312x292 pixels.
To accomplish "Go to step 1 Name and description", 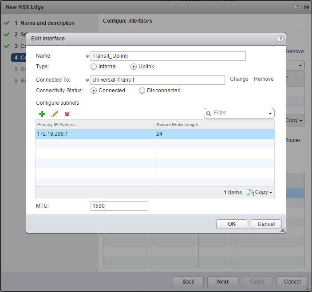I will click(47, 23).
